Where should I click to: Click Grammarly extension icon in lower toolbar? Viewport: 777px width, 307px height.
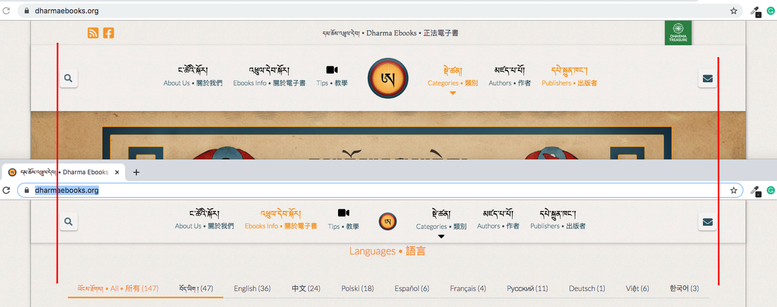pyautogui.click(x=771, y=190)
